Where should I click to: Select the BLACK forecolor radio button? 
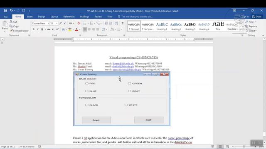(87, 105)
